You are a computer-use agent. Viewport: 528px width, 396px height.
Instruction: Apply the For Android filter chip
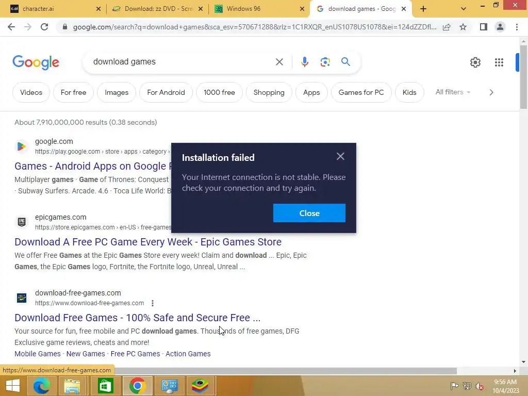[x=166, y=92]
